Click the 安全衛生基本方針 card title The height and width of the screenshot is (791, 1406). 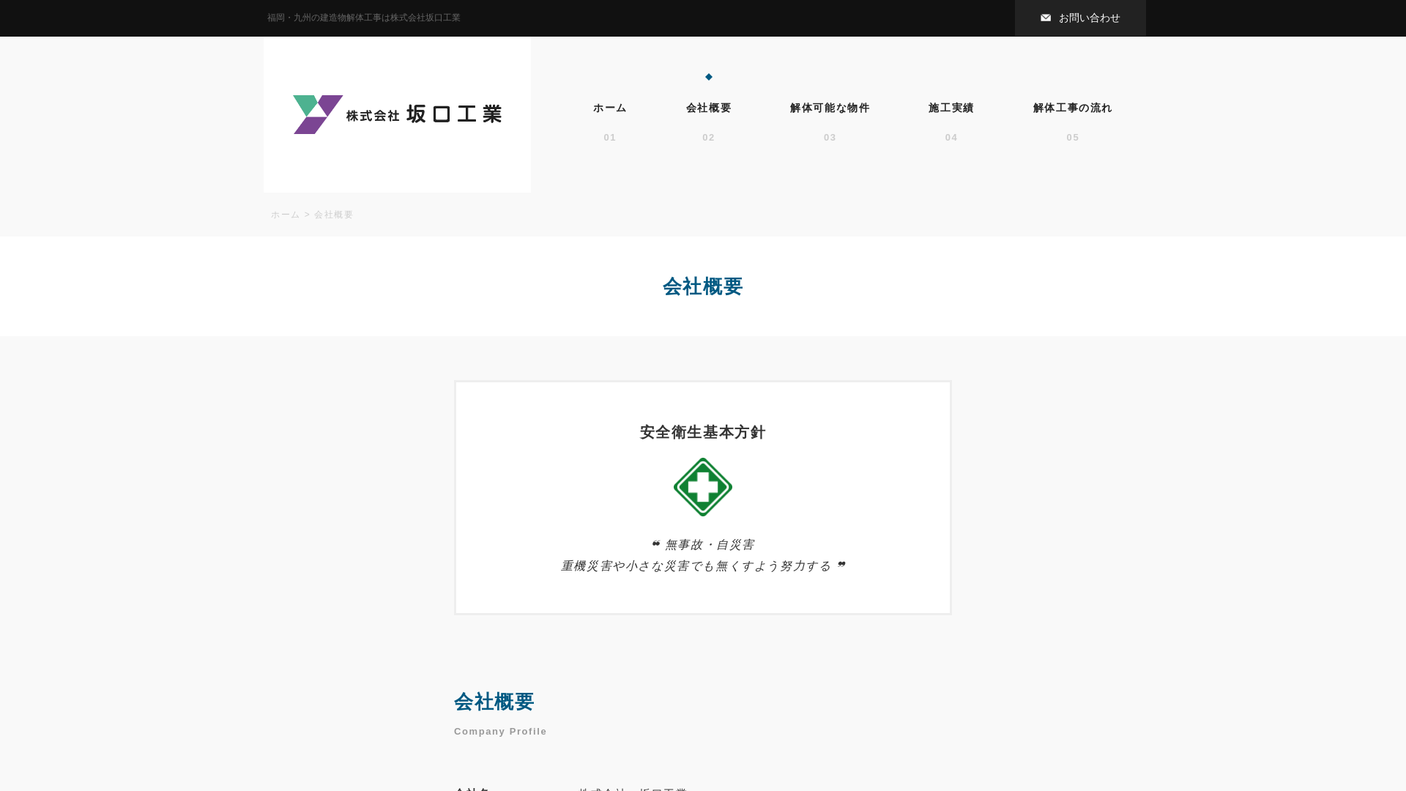click(x=701, y=432)
